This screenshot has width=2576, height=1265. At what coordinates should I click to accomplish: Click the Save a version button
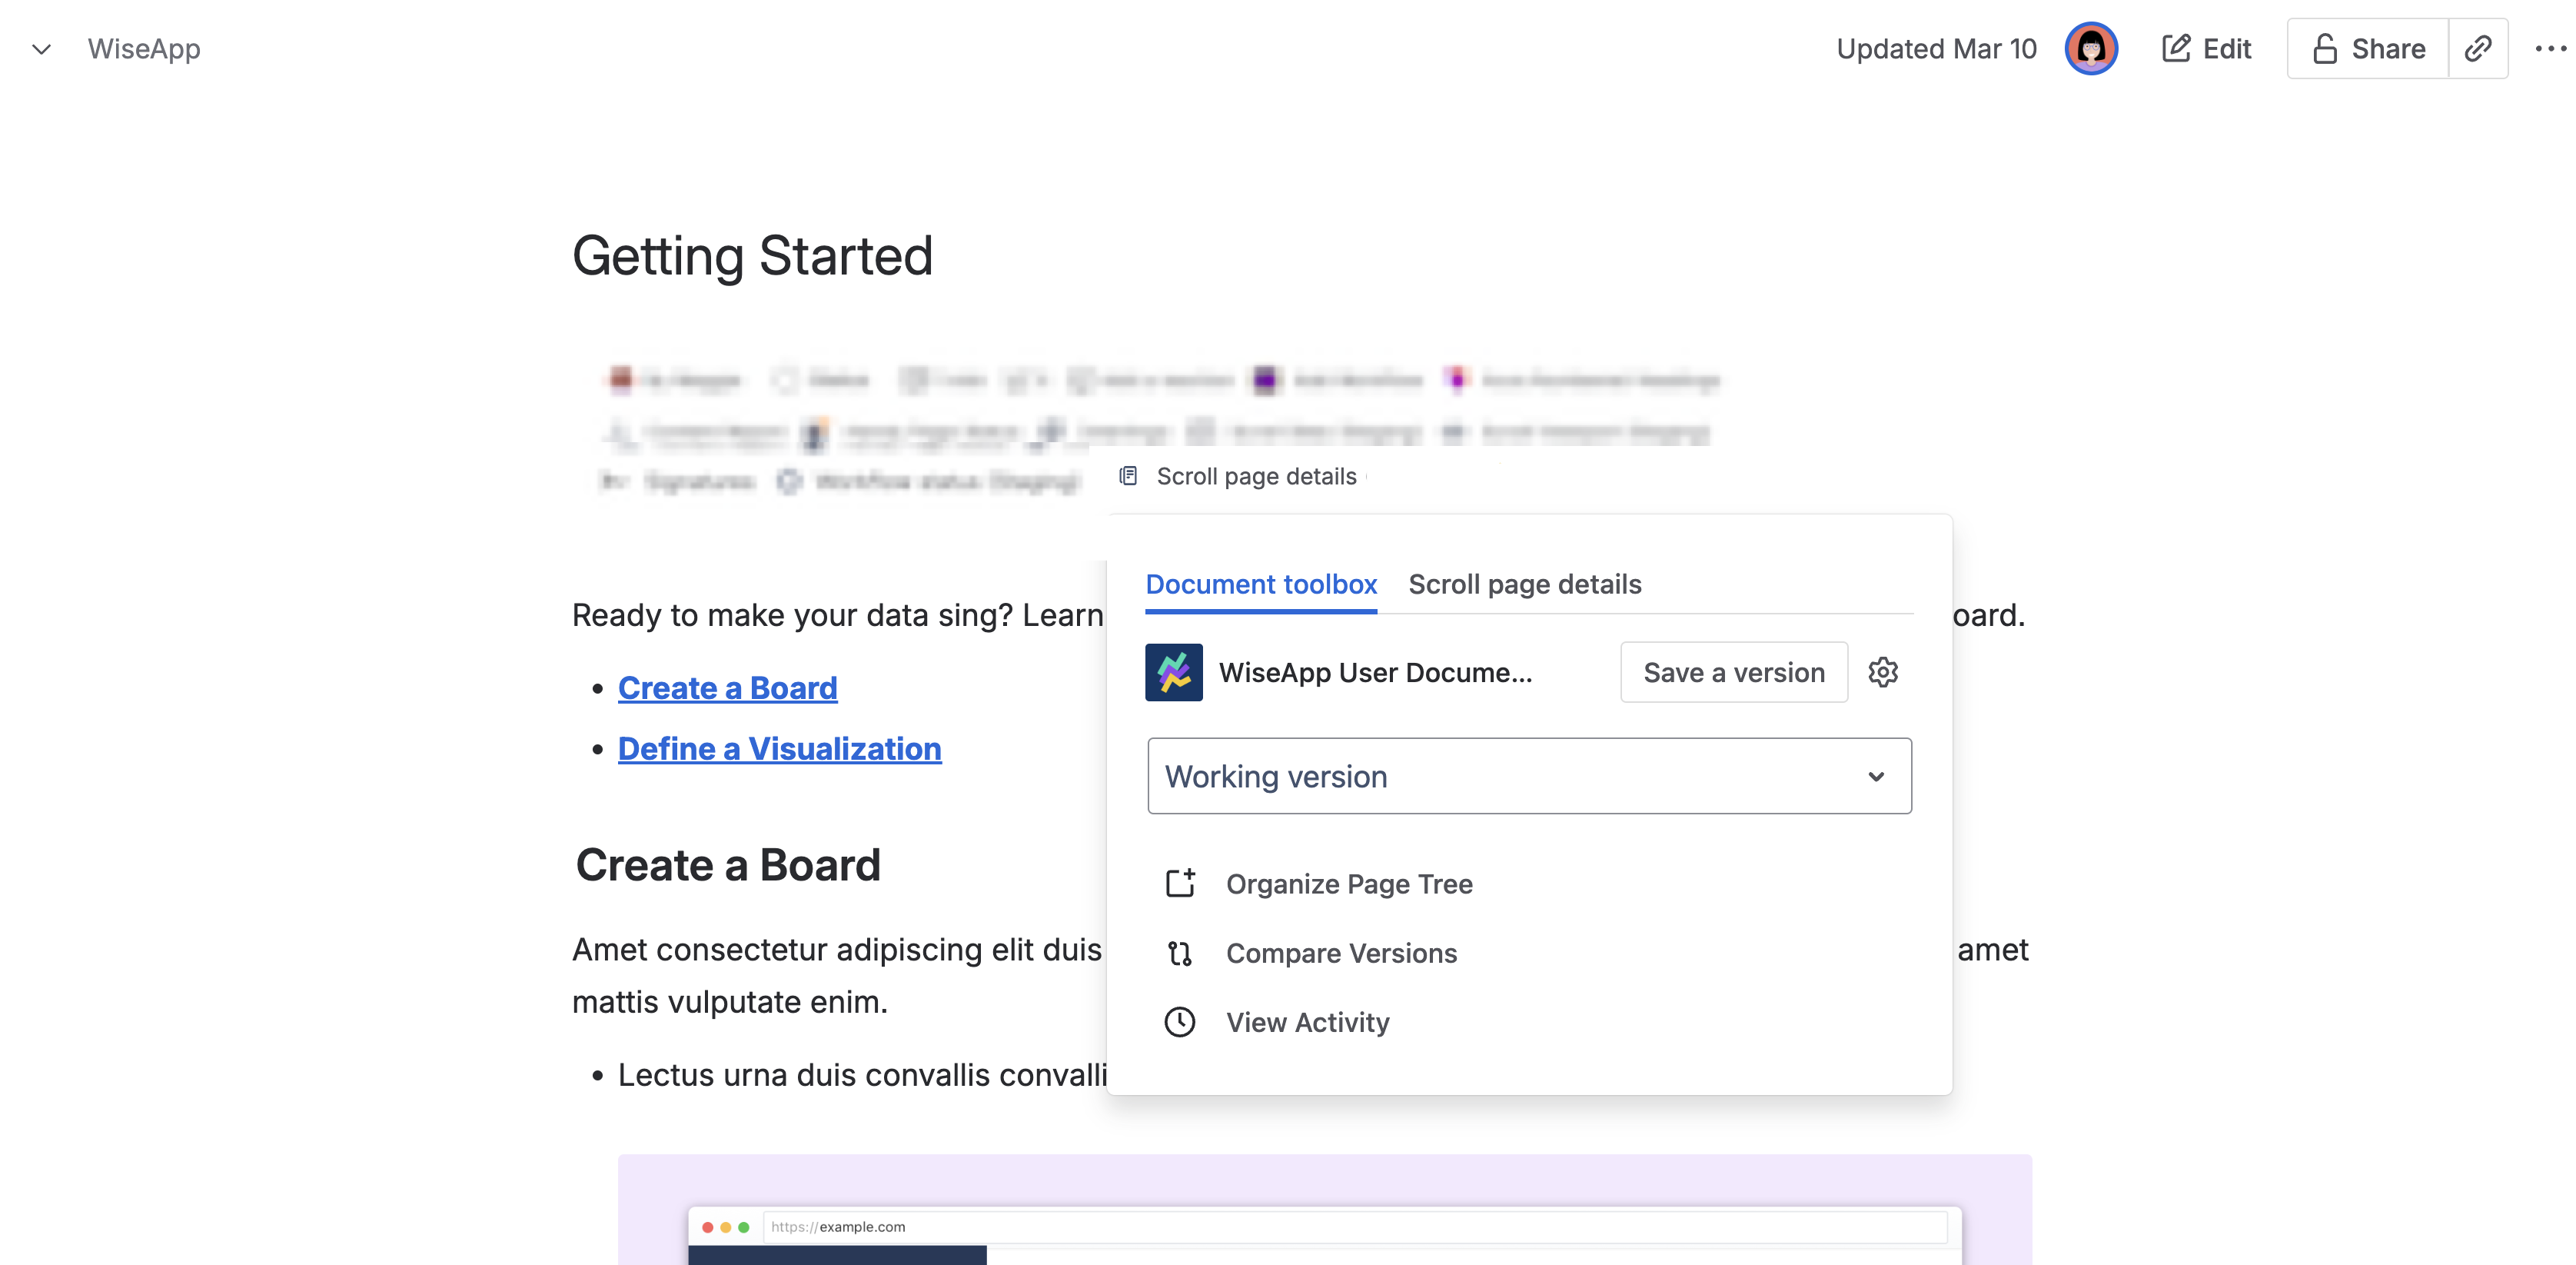pyautogui.click(x=1734, y=672)
